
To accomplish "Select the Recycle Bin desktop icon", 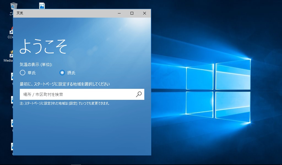I will tap(14, 6).
